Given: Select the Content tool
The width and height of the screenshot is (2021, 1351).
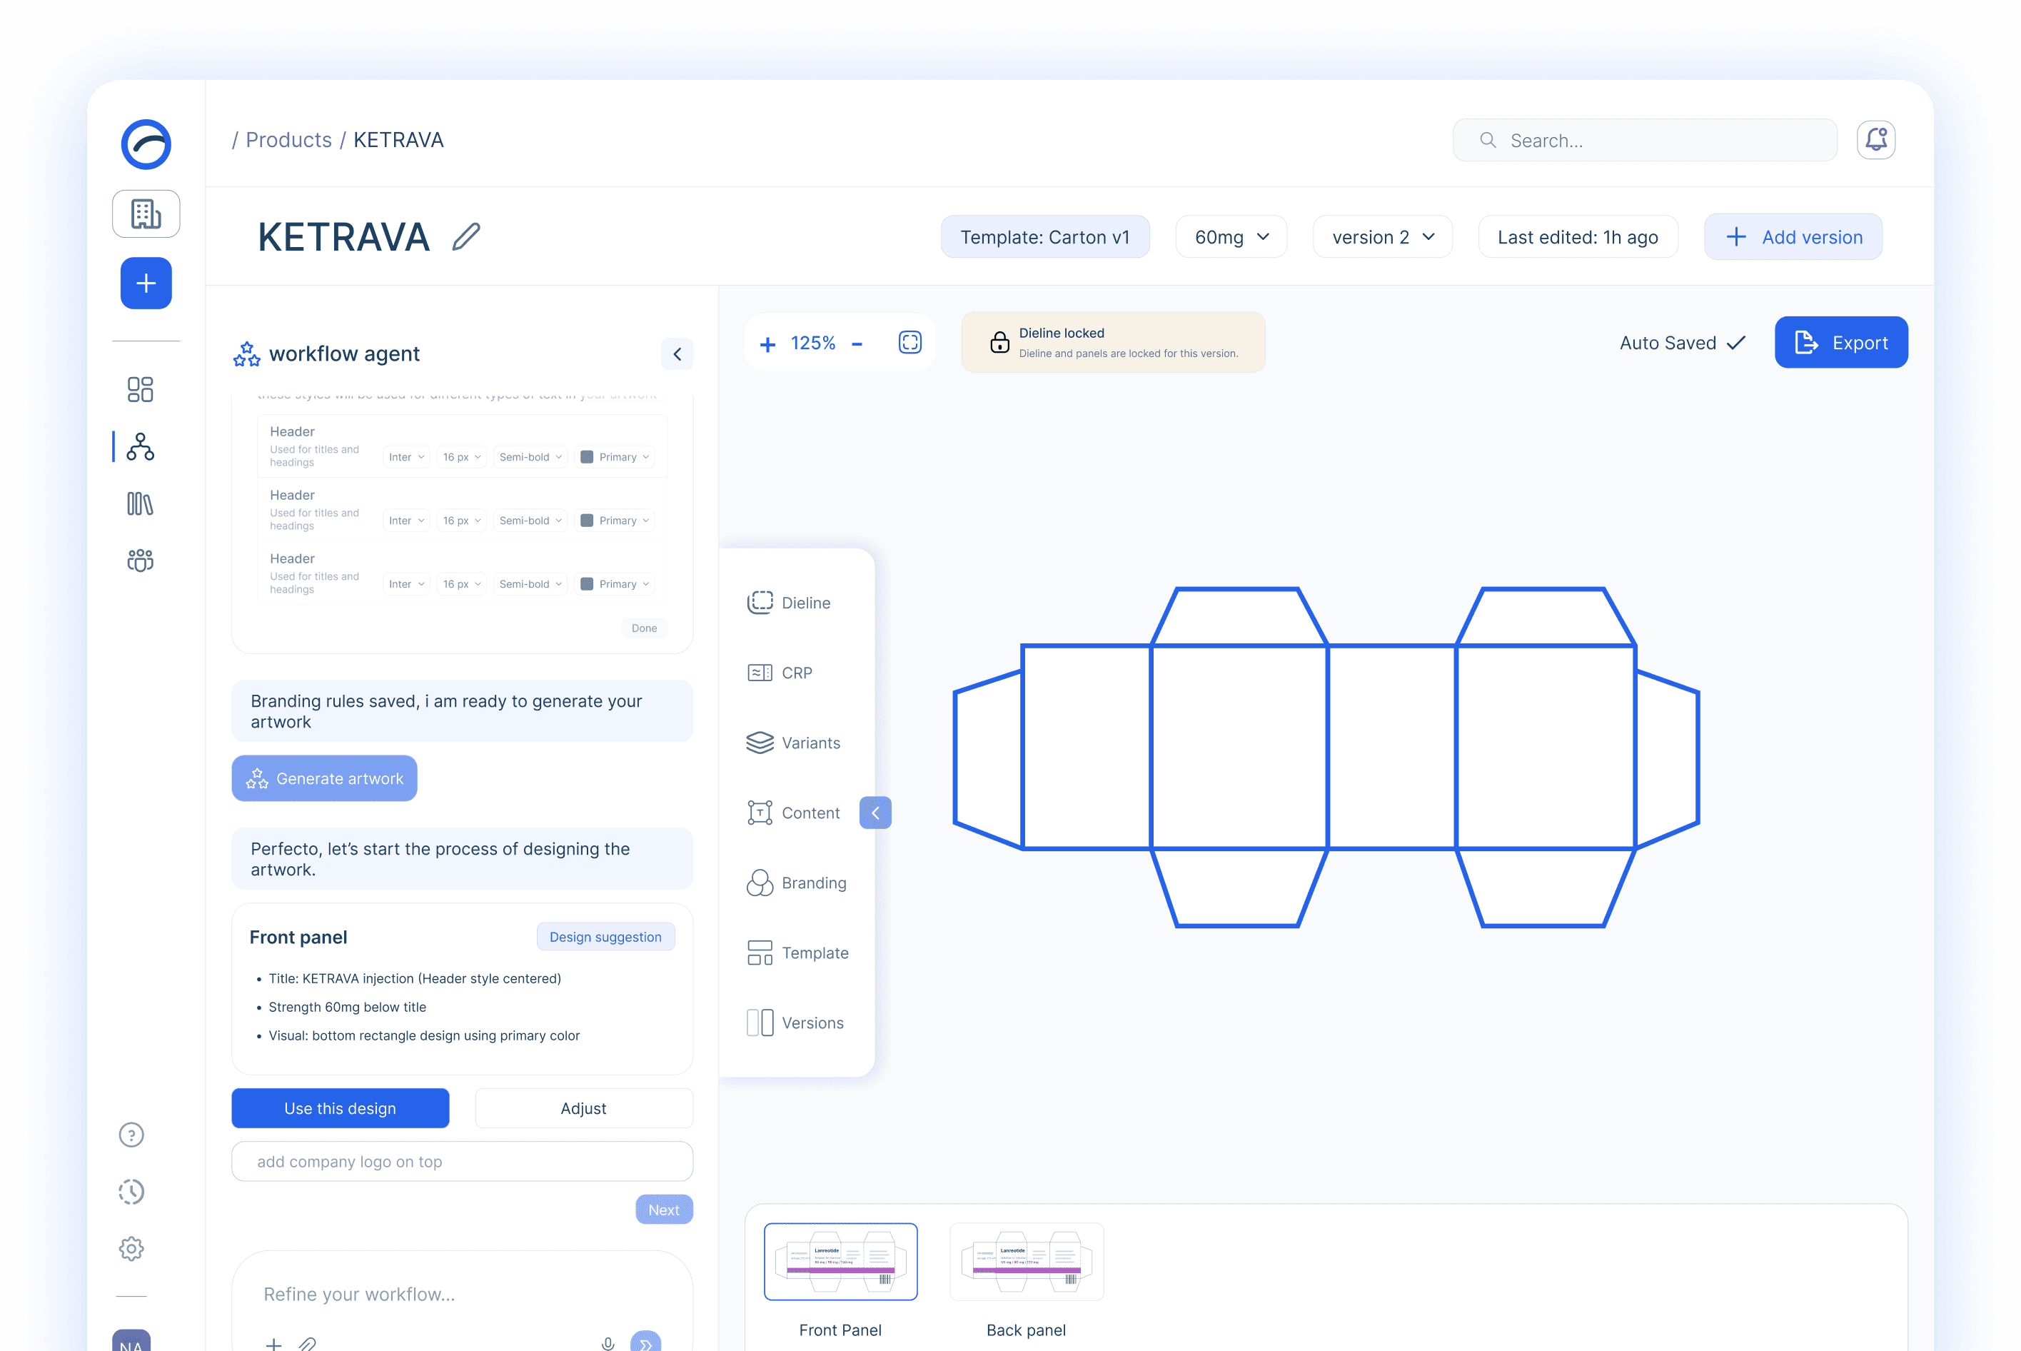Looking at the screenshot, I should [793, 813].
